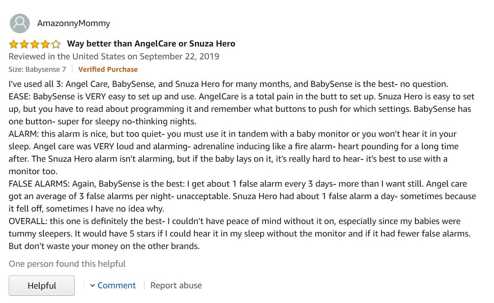
Task: Click the 'One person found this helpful' text
Action: (67, 264)
